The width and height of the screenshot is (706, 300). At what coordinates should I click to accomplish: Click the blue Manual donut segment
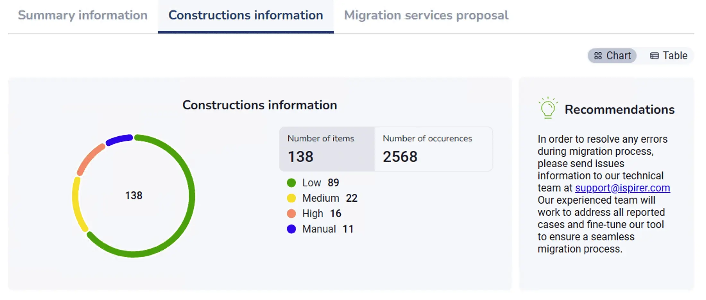click(119, 140)
